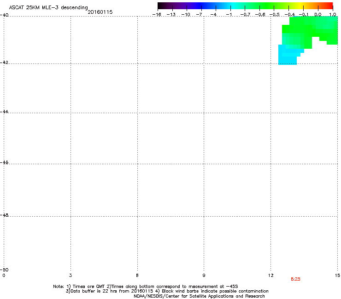This screenshot has width=341, height=299.
Task: Click the -42 latitude axis label
Action: (4, 62)
